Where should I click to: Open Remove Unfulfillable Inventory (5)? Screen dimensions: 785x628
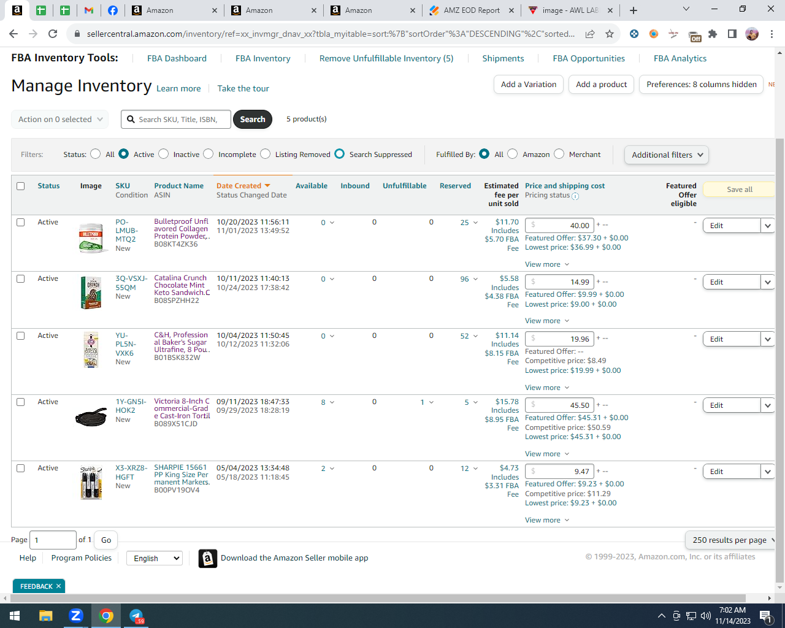[x=386, y=58]
